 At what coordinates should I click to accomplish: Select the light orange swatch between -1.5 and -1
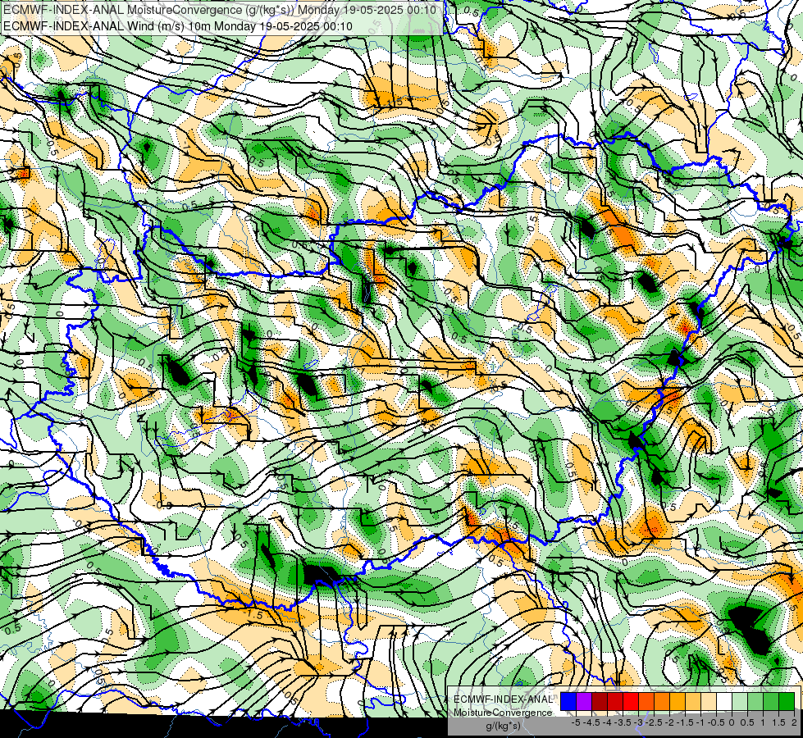[693, 702]
